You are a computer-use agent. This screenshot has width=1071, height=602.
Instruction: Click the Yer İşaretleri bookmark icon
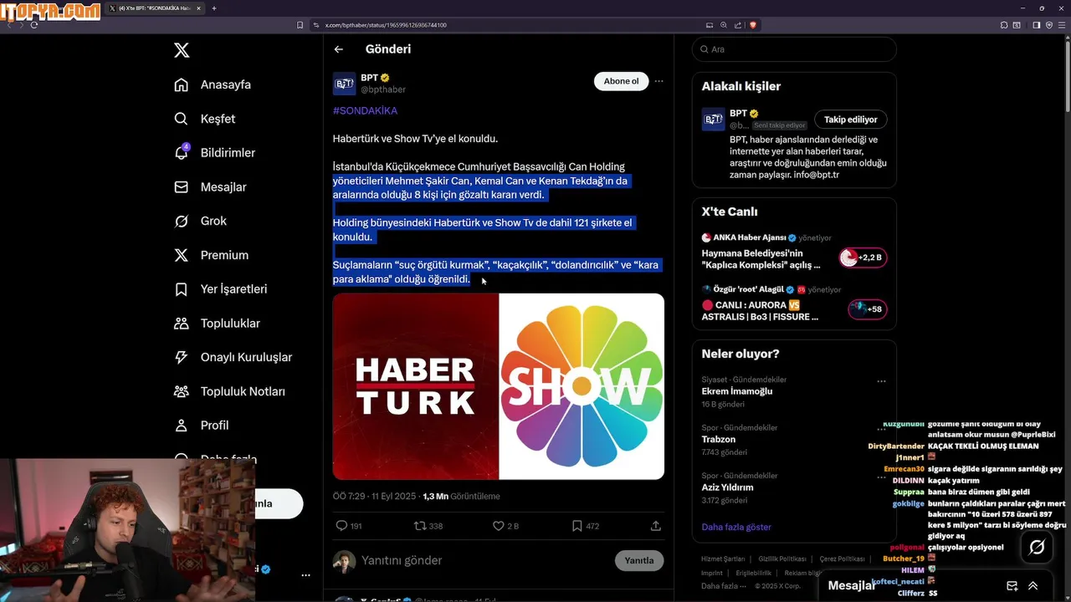pyautogui.click(x=181, y=289)
